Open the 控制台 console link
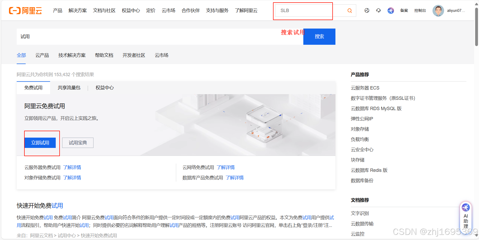The height and width of the screenshot is (240, 479). [x=420, y=11]
